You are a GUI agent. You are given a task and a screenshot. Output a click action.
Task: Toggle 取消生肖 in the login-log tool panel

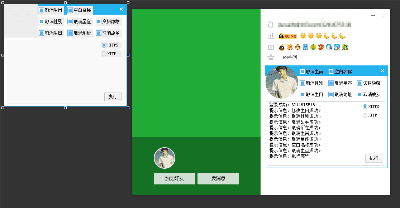coord(311,72)
